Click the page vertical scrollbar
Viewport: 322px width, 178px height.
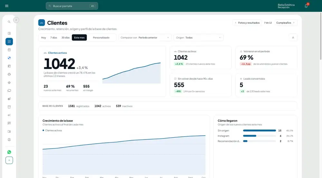coord(321,36)
